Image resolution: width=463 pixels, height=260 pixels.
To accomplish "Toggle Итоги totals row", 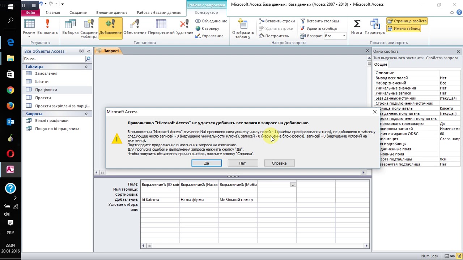I will pyautogui.click(x=356, y=27).
